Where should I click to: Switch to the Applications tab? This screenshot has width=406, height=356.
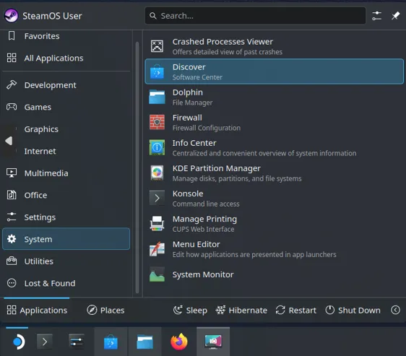click(37, 310)
